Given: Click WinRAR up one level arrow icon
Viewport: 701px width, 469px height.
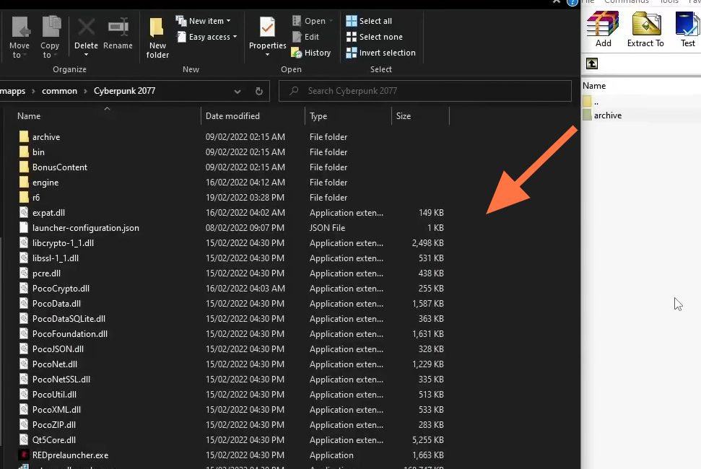Looking at the screenshot, I should [592, 64].
